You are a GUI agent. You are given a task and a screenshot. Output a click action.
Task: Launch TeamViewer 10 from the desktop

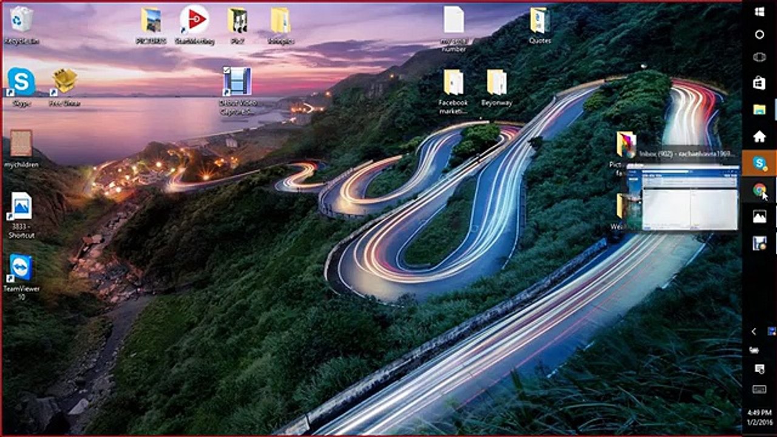tap(21, 277)
